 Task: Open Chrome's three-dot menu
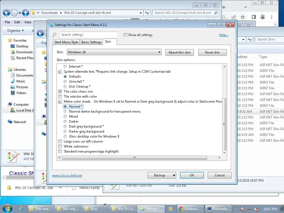tap(272, 17)
